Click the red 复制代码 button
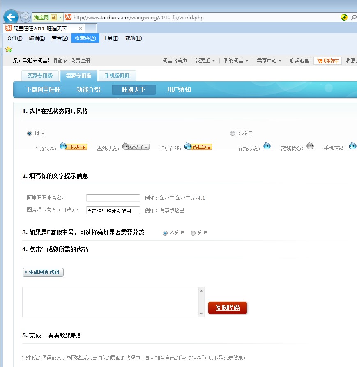357x367 pixels. click(x=228, y=307)
